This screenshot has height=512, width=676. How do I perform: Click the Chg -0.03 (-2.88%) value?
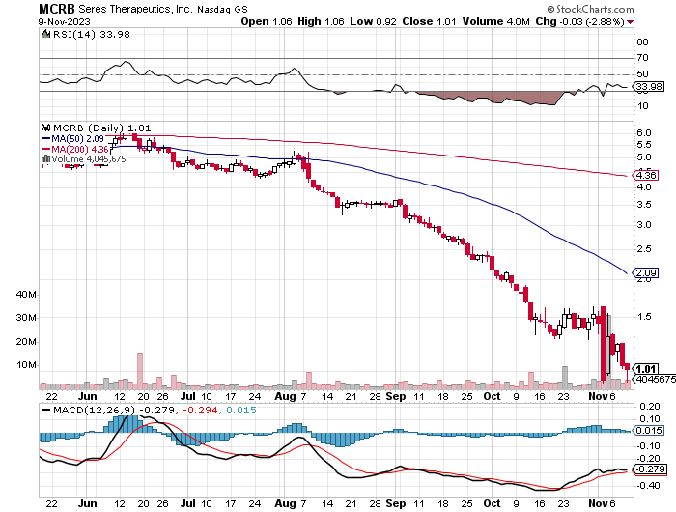click(x=579, y=21)
